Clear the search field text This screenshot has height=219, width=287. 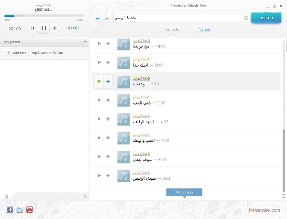pyautogui.click(x=246, y=18)
